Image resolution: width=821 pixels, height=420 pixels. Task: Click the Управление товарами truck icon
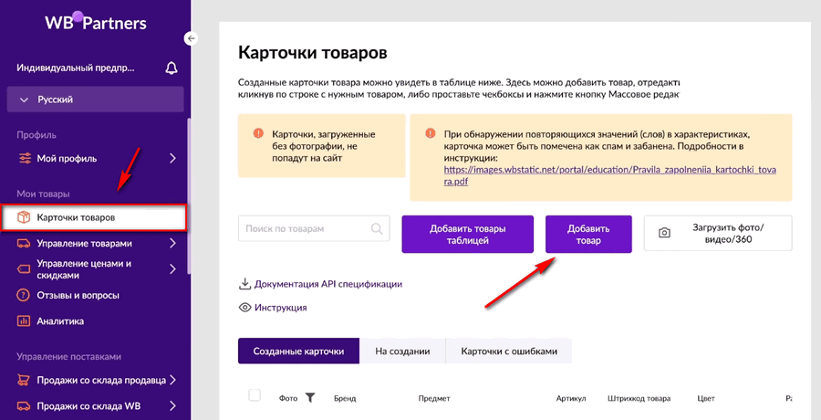(24, 244)
